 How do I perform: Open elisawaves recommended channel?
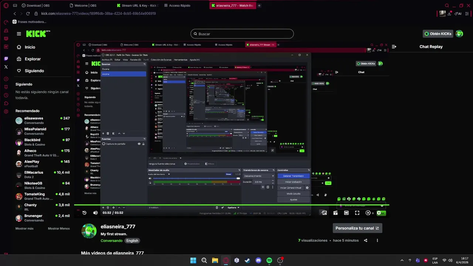tap(42, 120)
